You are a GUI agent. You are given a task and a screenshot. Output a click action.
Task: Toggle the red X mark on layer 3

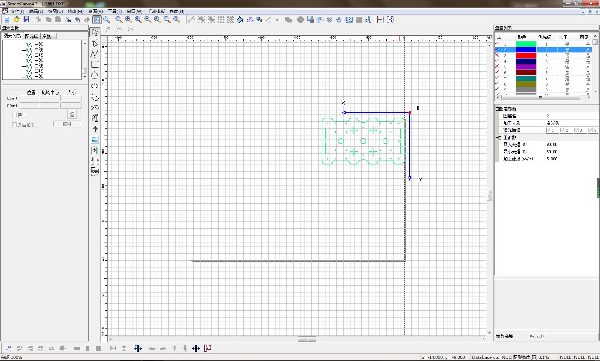(x=497, y=55)
